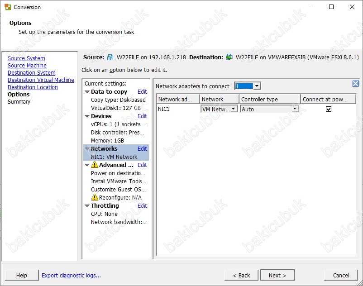
Task: Go to Destination System step
Action: [x=32, y=73]
